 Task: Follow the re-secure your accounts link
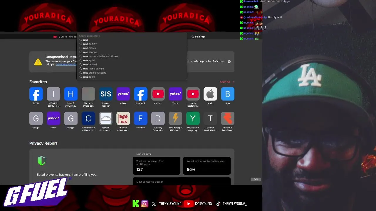tap(66, 64)
